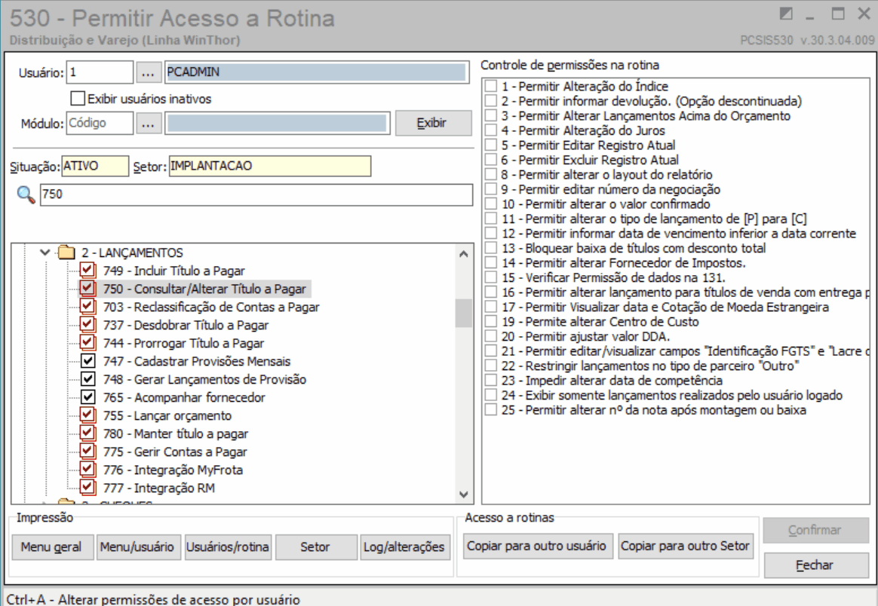Select permission text 15 - Verificar Permissão de dados na 131

click(613, 277)
